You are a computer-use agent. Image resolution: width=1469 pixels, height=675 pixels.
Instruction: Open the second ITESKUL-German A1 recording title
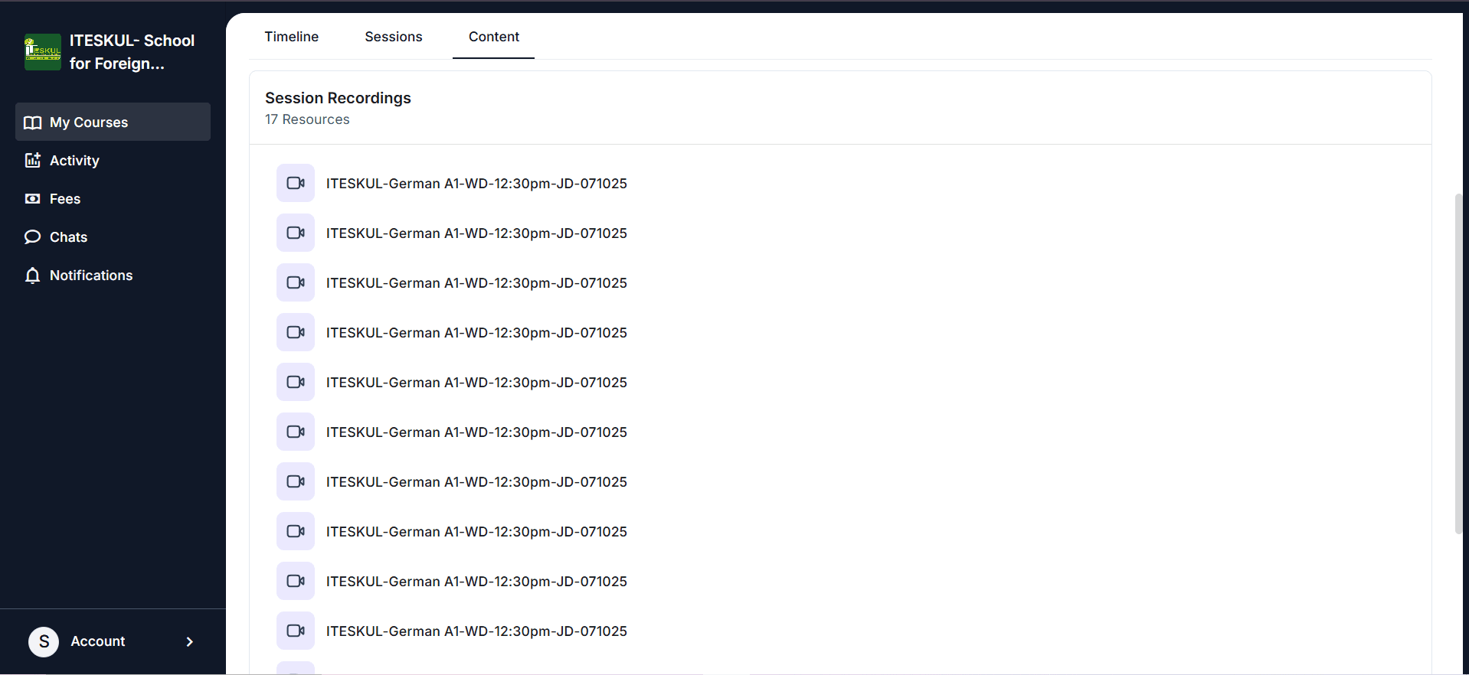coord(476,233)
